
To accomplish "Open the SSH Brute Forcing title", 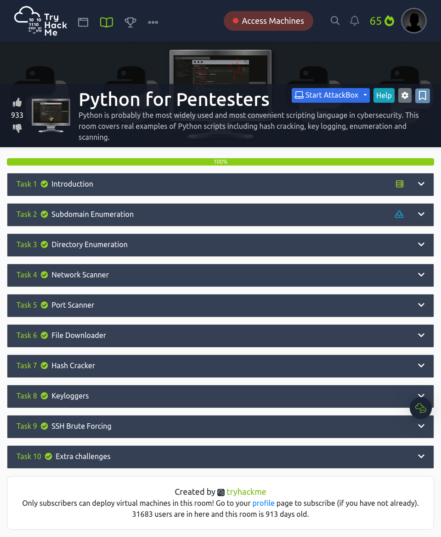I will coord(81,426).
